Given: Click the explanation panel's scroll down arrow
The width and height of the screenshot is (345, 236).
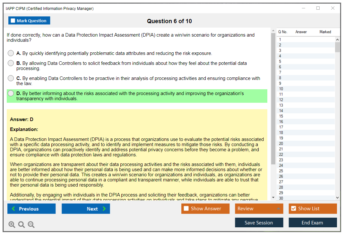Looking at the screenshot, I should tap(273, 197).
